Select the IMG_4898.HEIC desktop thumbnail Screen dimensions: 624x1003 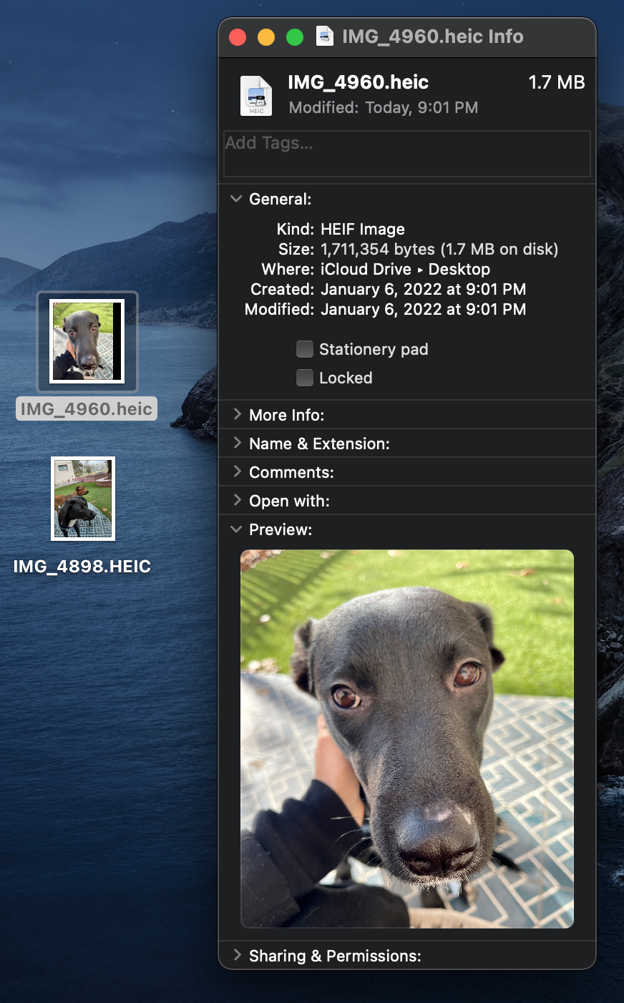click(83, 499)
